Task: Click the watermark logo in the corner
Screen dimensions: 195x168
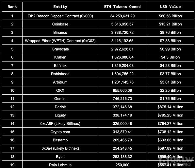Action: click(x=177, y=162)
